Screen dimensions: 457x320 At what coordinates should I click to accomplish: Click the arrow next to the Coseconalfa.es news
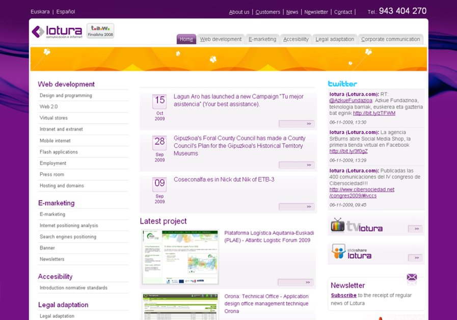tap(297, 206)
